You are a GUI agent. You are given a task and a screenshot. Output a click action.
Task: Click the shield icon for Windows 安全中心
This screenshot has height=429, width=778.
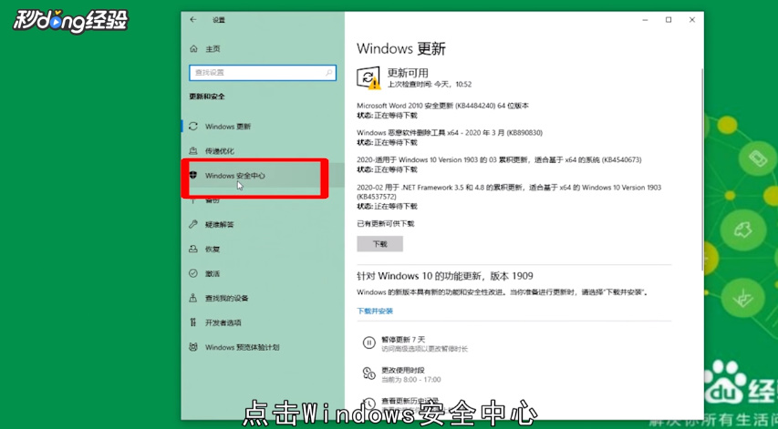click(x=193, y=176)
